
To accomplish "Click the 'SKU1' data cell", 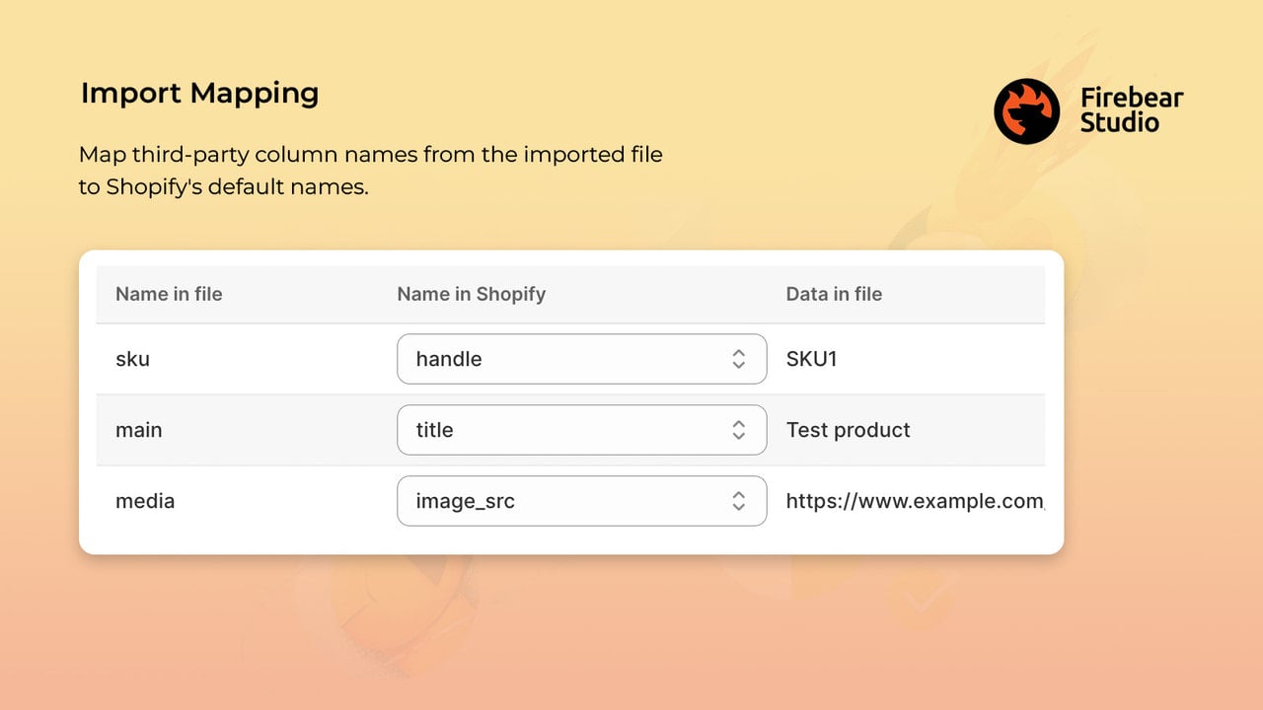I will click(x=811, y=359).
